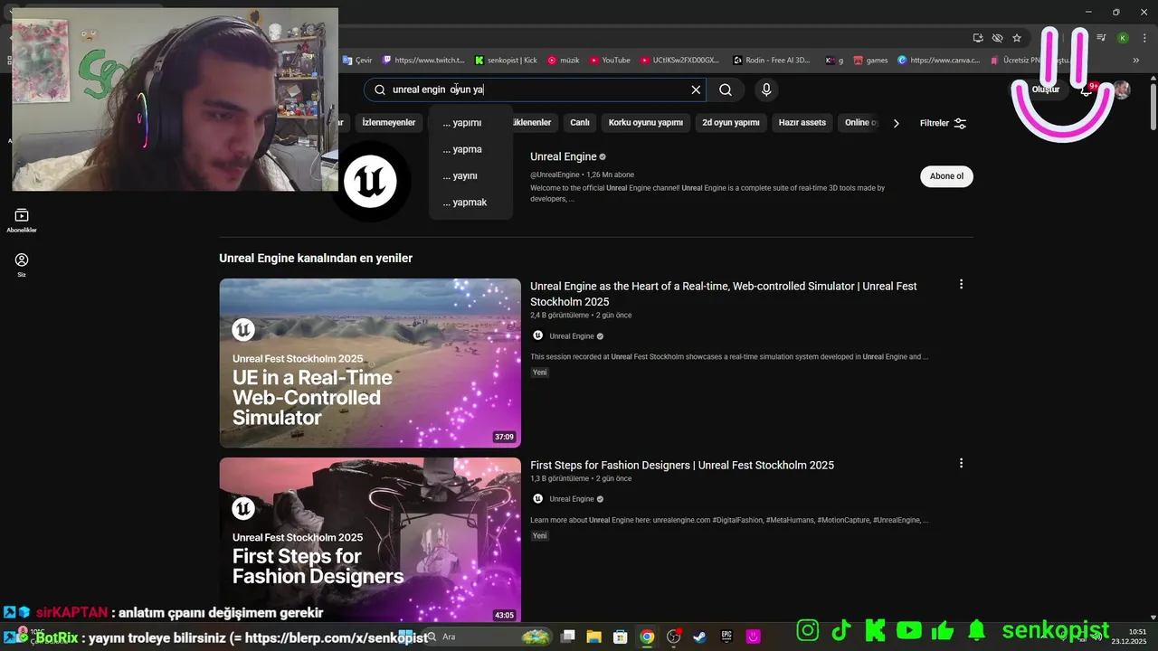Choose the '... yapmak' search suggestion

[x=470, y=203]
